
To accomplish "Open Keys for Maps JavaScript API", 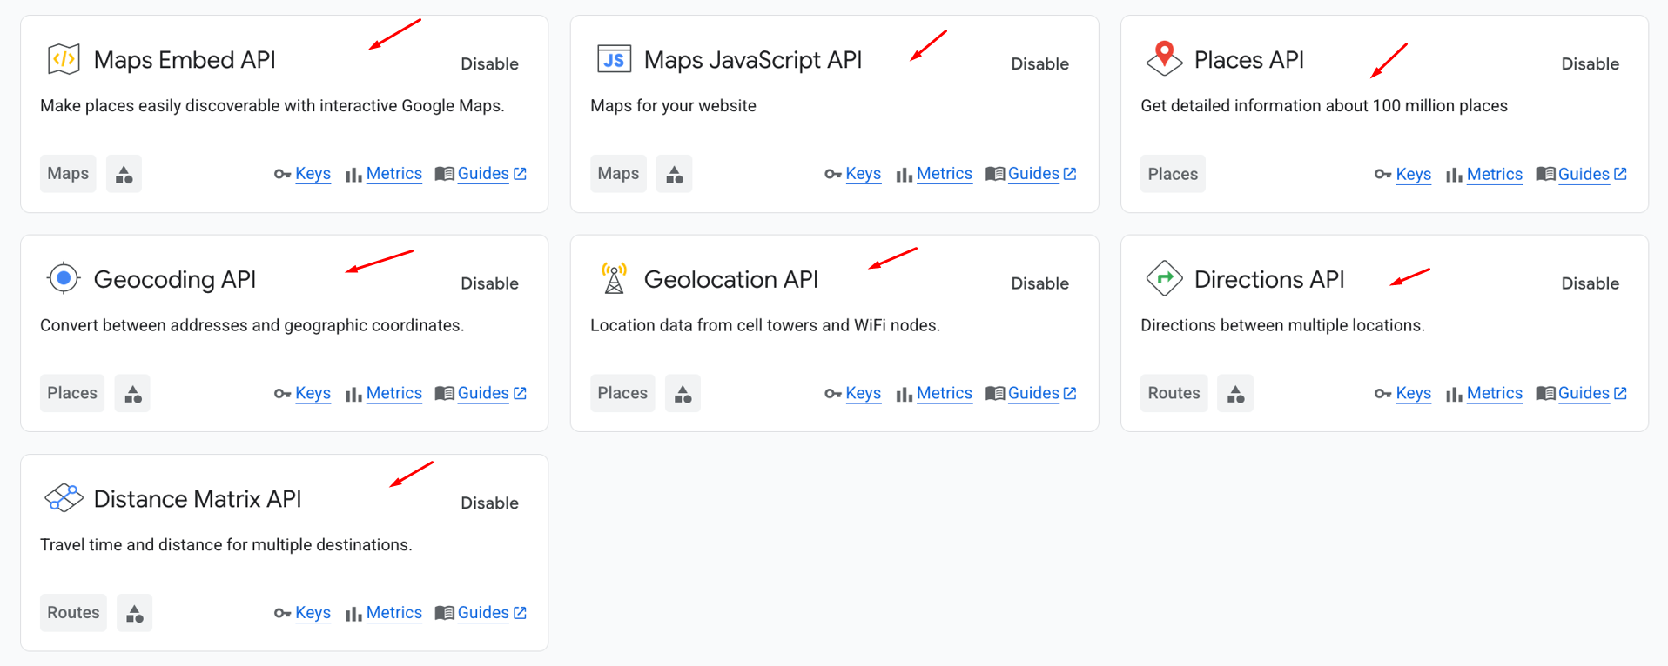I will pos(863,174).
